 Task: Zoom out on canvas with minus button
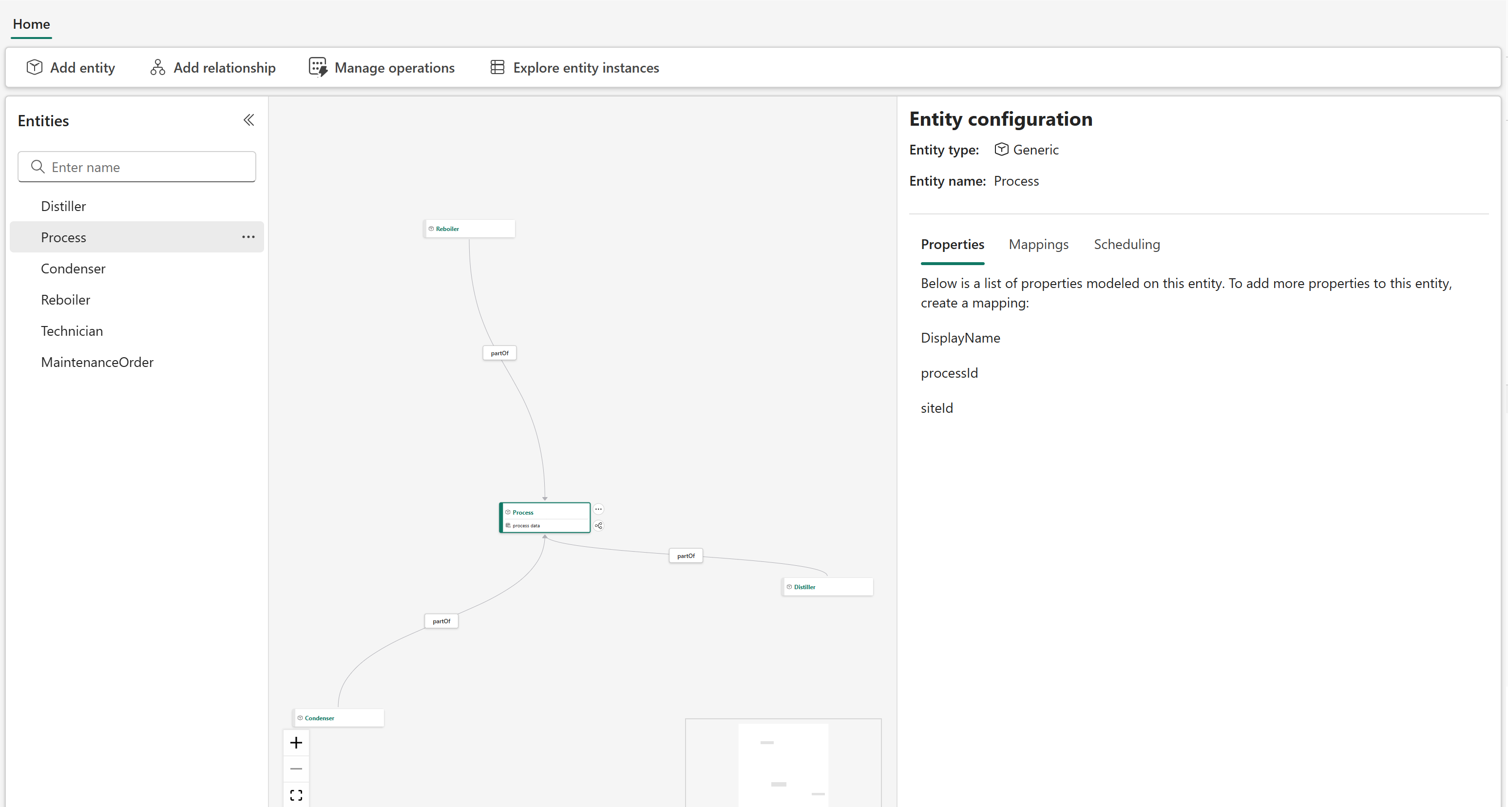296,769
